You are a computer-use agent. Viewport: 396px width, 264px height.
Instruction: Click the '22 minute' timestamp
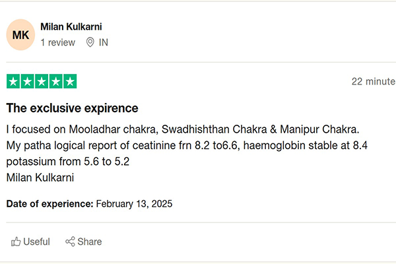(x=373, y=82)
